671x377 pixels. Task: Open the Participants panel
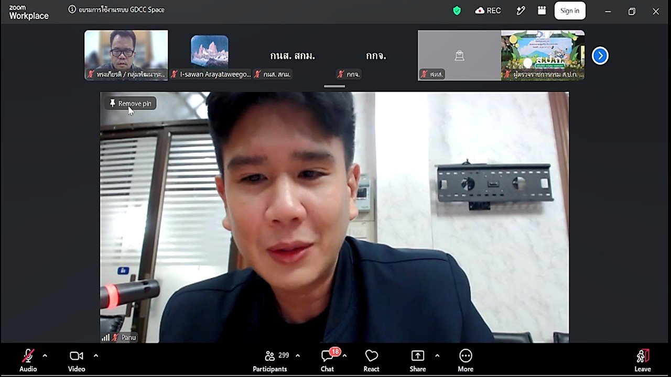(x=270, y=361)
